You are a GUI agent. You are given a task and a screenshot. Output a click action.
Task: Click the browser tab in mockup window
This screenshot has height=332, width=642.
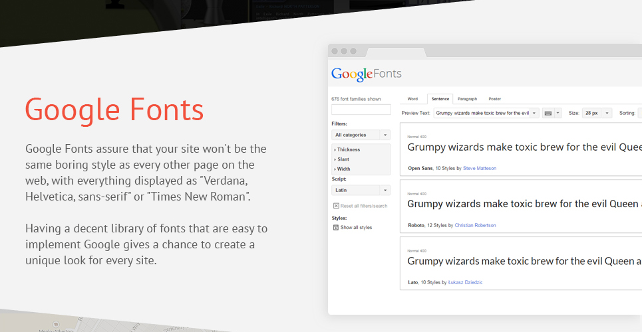point(396,52)
